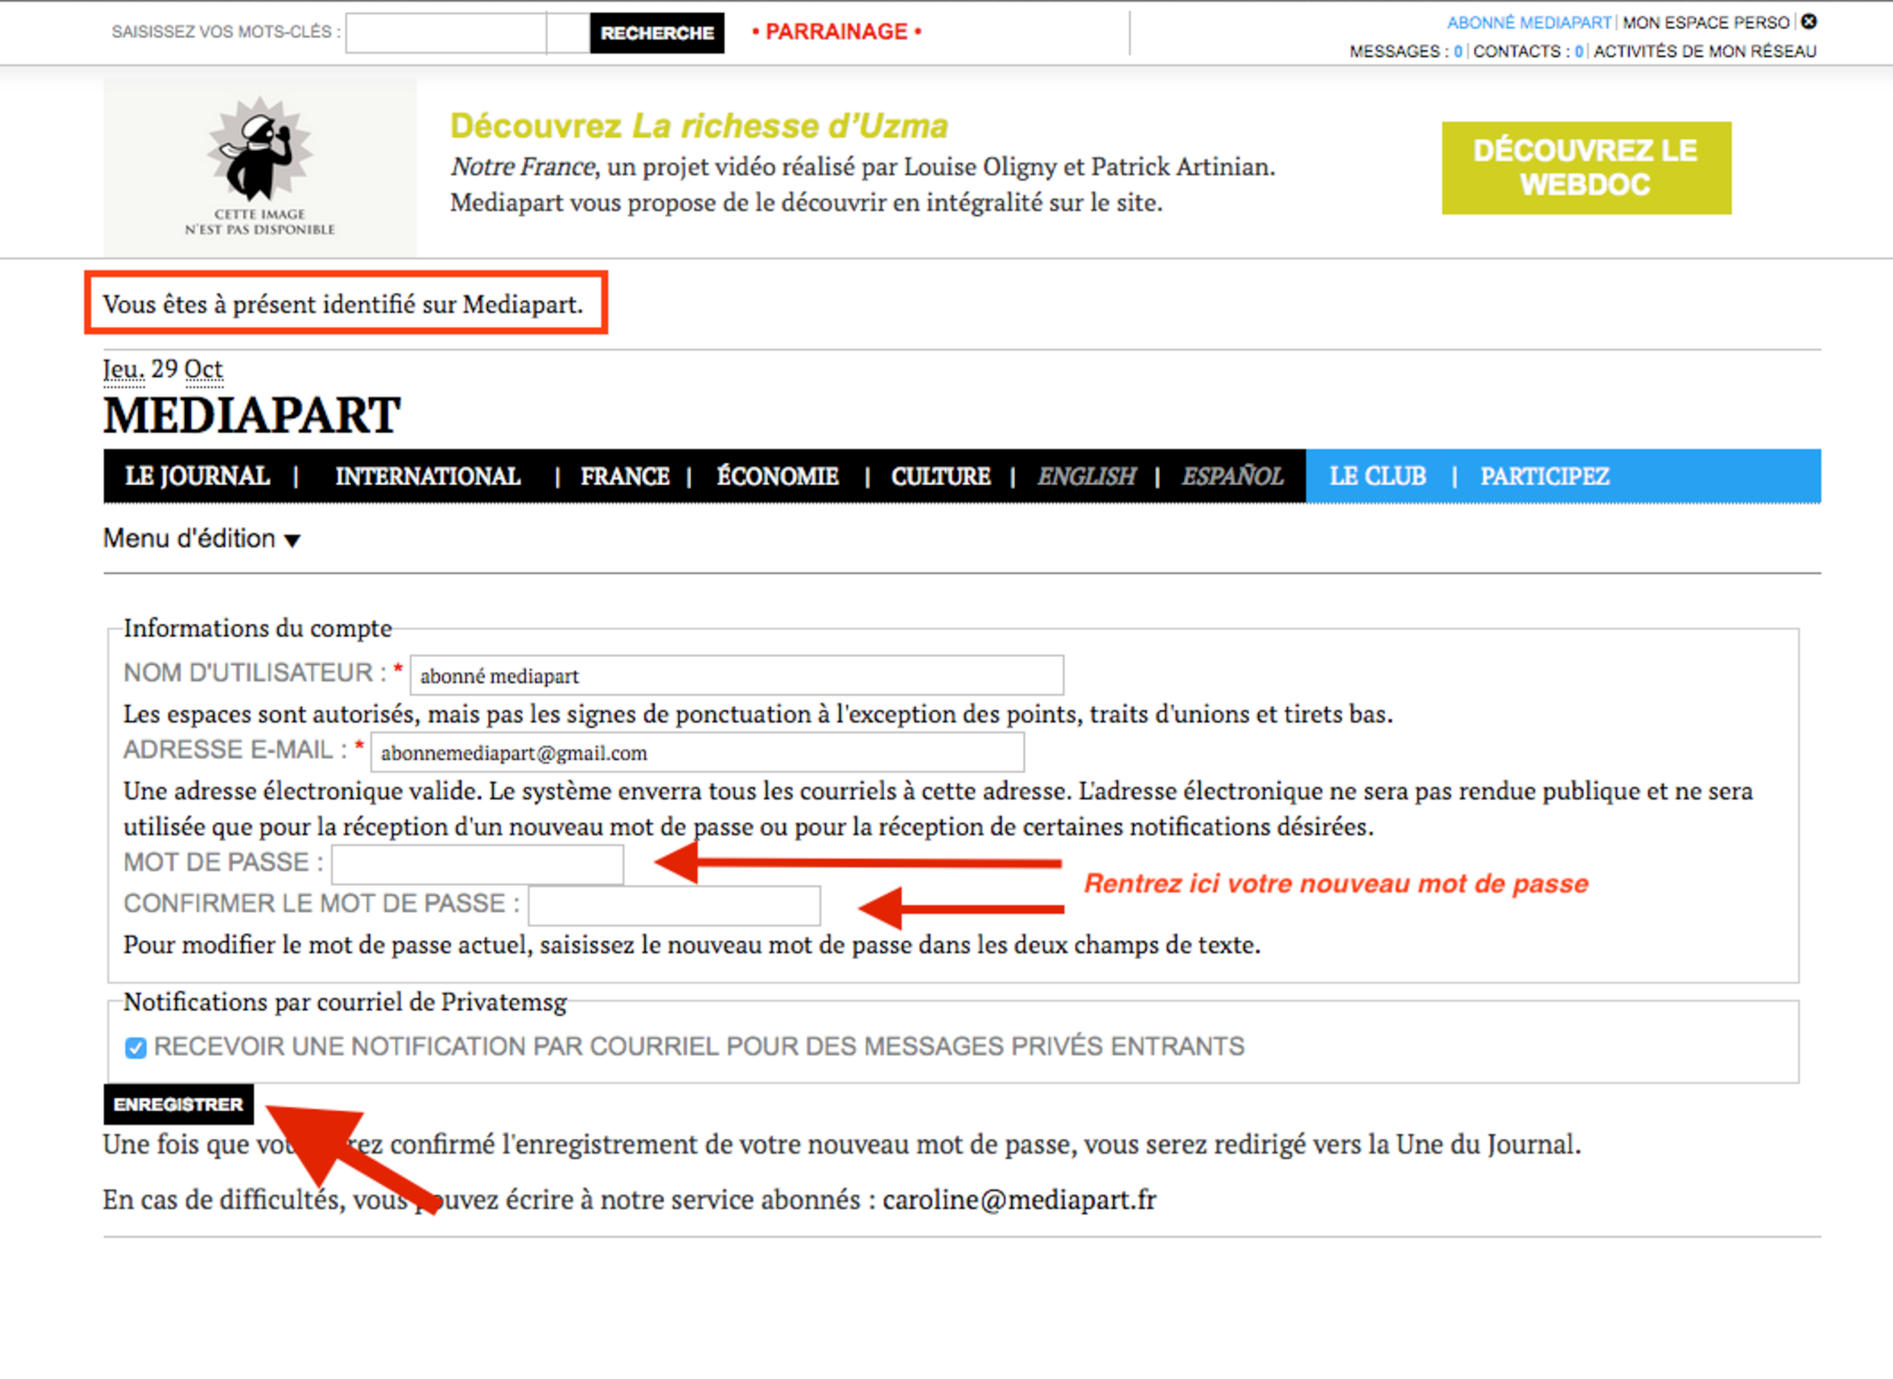Viewport: 1893px width, 1379px height.
Task: Click the 'Informations du compte' legend text
Action: (x=257, y=628)
